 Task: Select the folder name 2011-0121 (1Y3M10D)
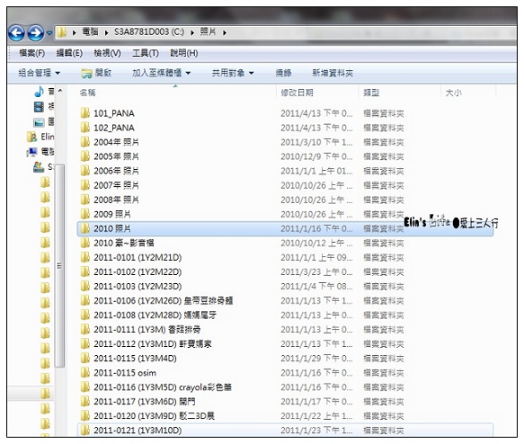point(138,431)
